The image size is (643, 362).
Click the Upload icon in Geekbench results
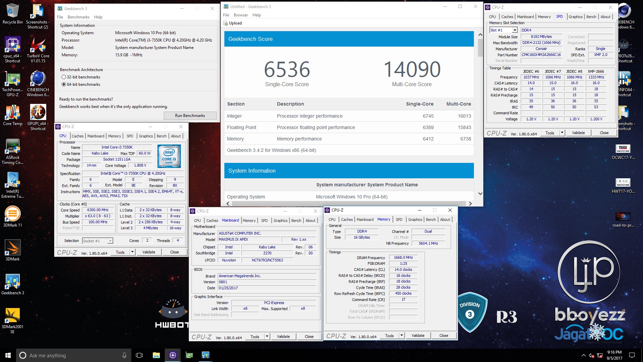coord(226,23)
